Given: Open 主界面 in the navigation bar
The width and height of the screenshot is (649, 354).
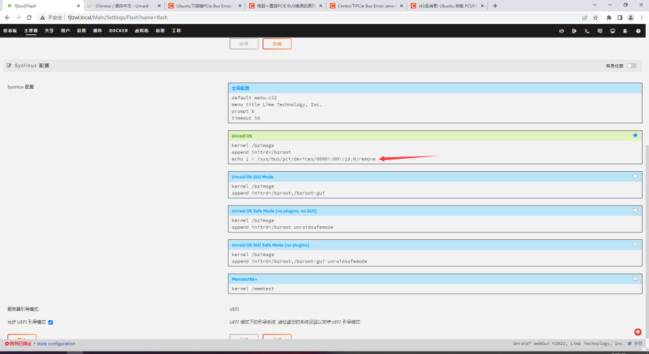Looking at the screenshot, I should [x=31, y=30].
